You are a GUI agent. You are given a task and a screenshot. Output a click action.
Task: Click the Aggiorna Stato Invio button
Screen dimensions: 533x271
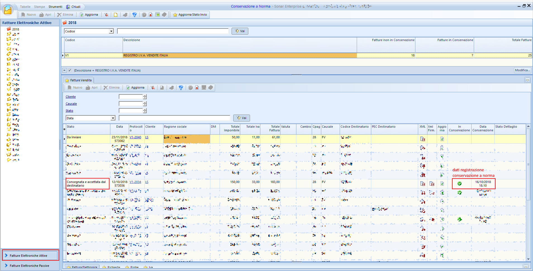point(190,15)
